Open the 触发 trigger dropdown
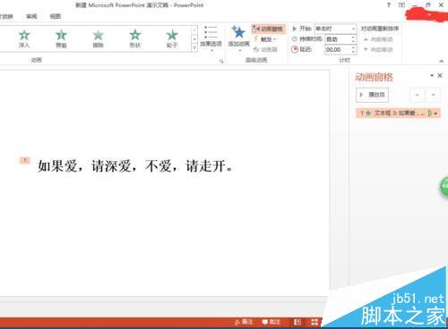The image size is (448, 329). 266,39
